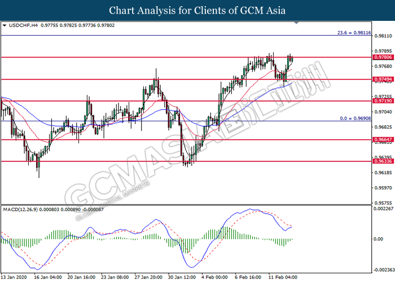Image resolution: width=395 pixels, height=282 pixels.
Task: Click the Chart Analysis for Clients title
Action: 197,10
